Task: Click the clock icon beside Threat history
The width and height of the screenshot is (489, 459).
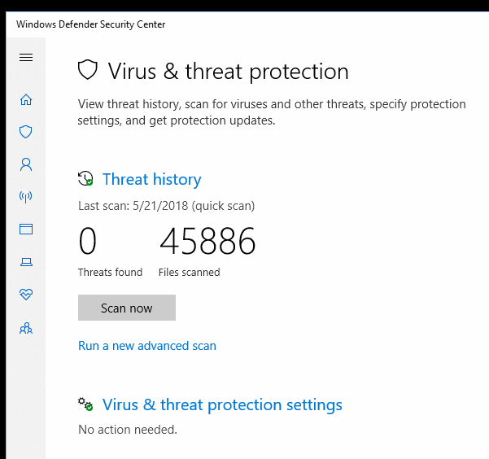Action: pyautogui.click(x=85, y=179)
